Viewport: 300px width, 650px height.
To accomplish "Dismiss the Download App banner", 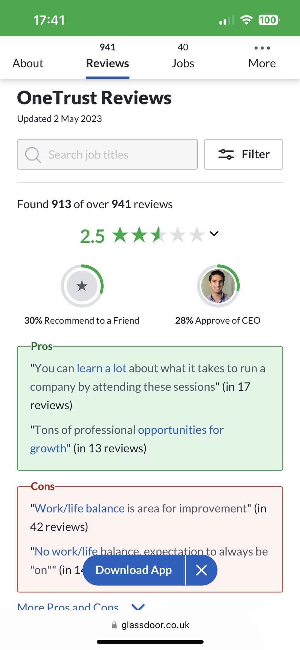I will [201, 570].
